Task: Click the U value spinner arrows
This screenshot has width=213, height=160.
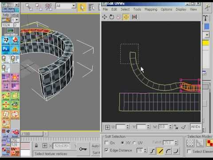Action: pyautogui.click(x=128, y=127)
